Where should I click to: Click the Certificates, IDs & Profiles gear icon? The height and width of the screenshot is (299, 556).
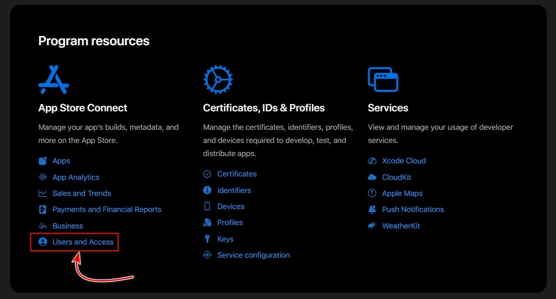217,79
